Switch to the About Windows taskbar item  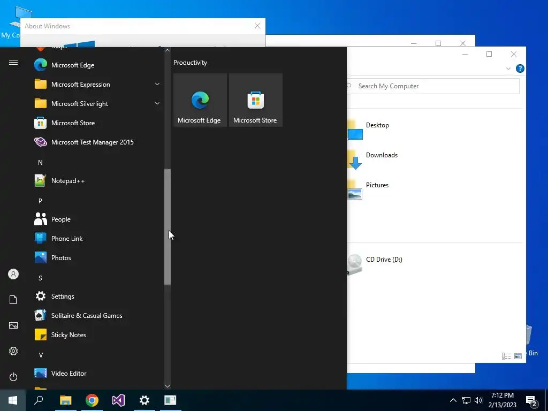171,400
